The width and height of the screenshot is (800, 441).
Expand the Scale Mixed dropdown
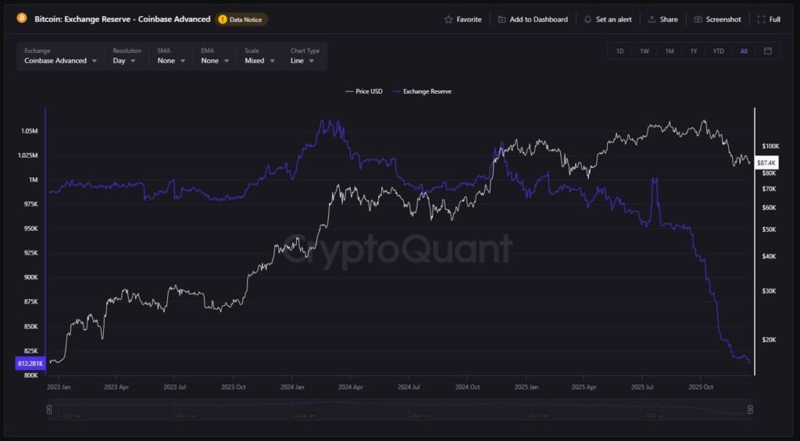tap(259, 60)
